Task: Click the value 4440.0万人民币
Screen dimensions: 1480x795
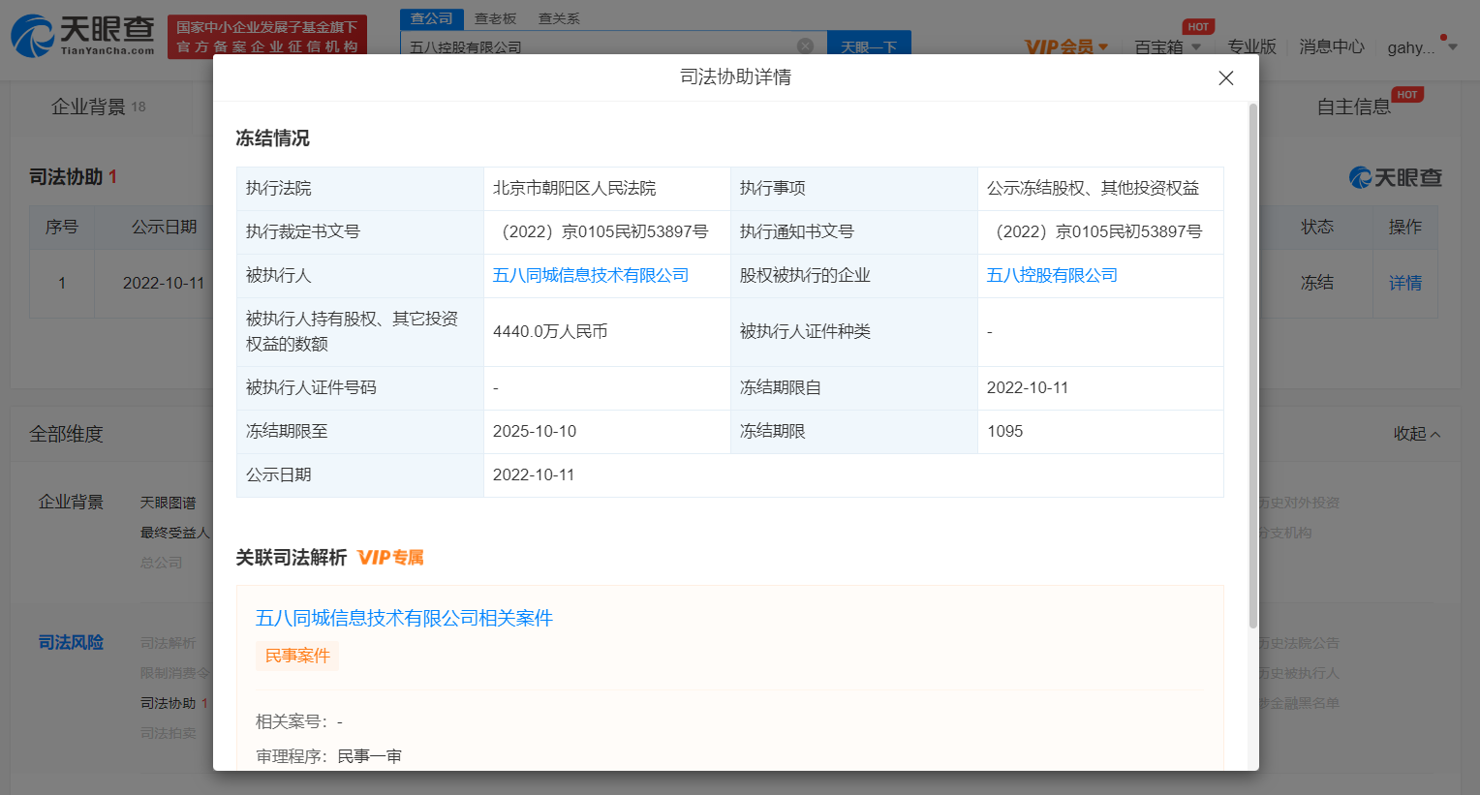Action: pyautogui.click(x=550, y=331)
